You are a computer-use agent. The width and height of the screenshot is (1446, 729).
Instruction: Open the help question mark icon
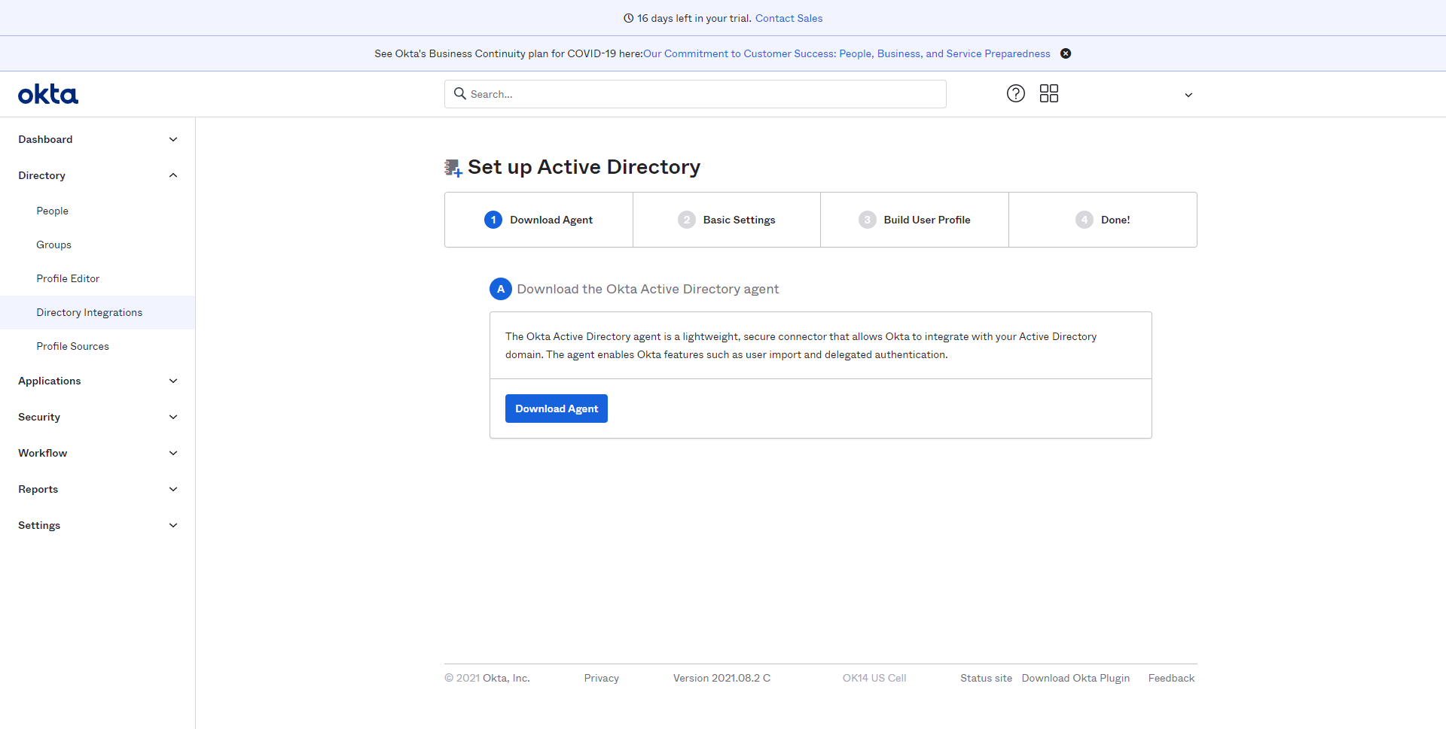(x=1016, y=93)
